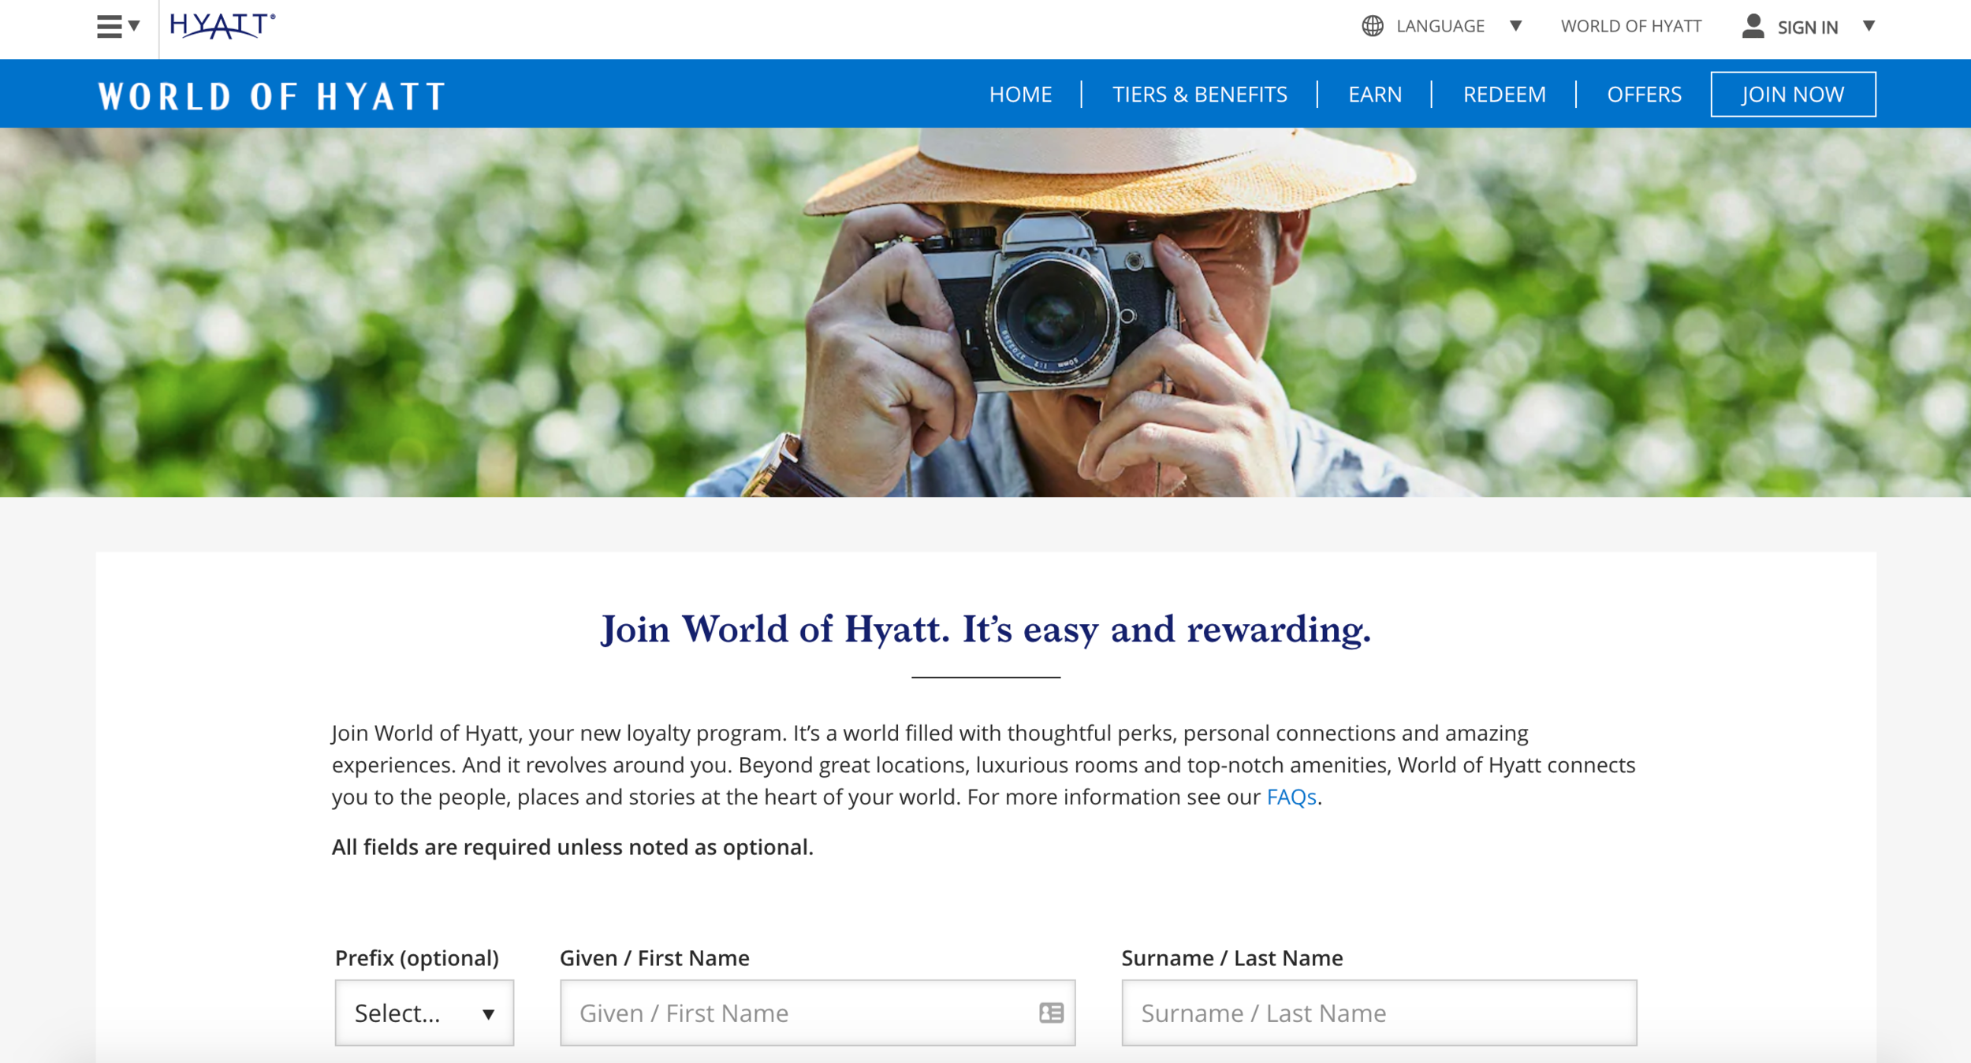Click the World of Hyatt banner logo
Image resolution: width=1971 pixels, height=1063 pixels.
pyautogui.click(x=272, y=95)
